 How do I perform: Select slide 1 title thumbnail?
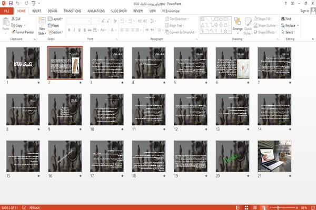23,63
